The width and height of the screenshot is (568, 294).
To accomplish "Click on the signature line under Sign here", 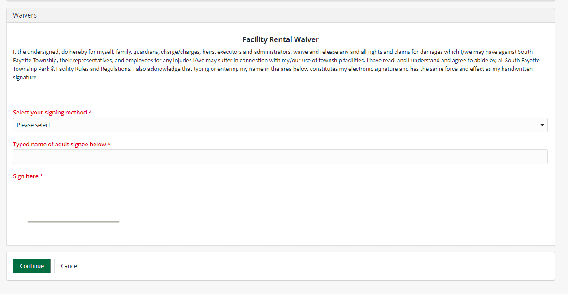I will point(74,221).
